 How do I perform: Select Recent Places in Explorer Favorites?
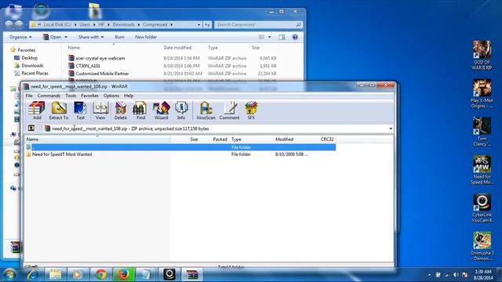[x=35, y=73]
